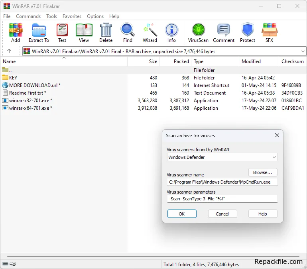Sort by the Name column header
The width and height of the screenshot is (307, 269).
click(x=64, y=61)
